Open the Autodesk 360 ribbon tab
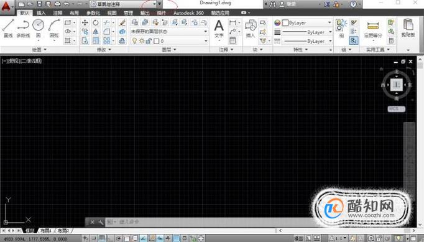This screenshot has width=424, height=242. [x=188, y=12]
